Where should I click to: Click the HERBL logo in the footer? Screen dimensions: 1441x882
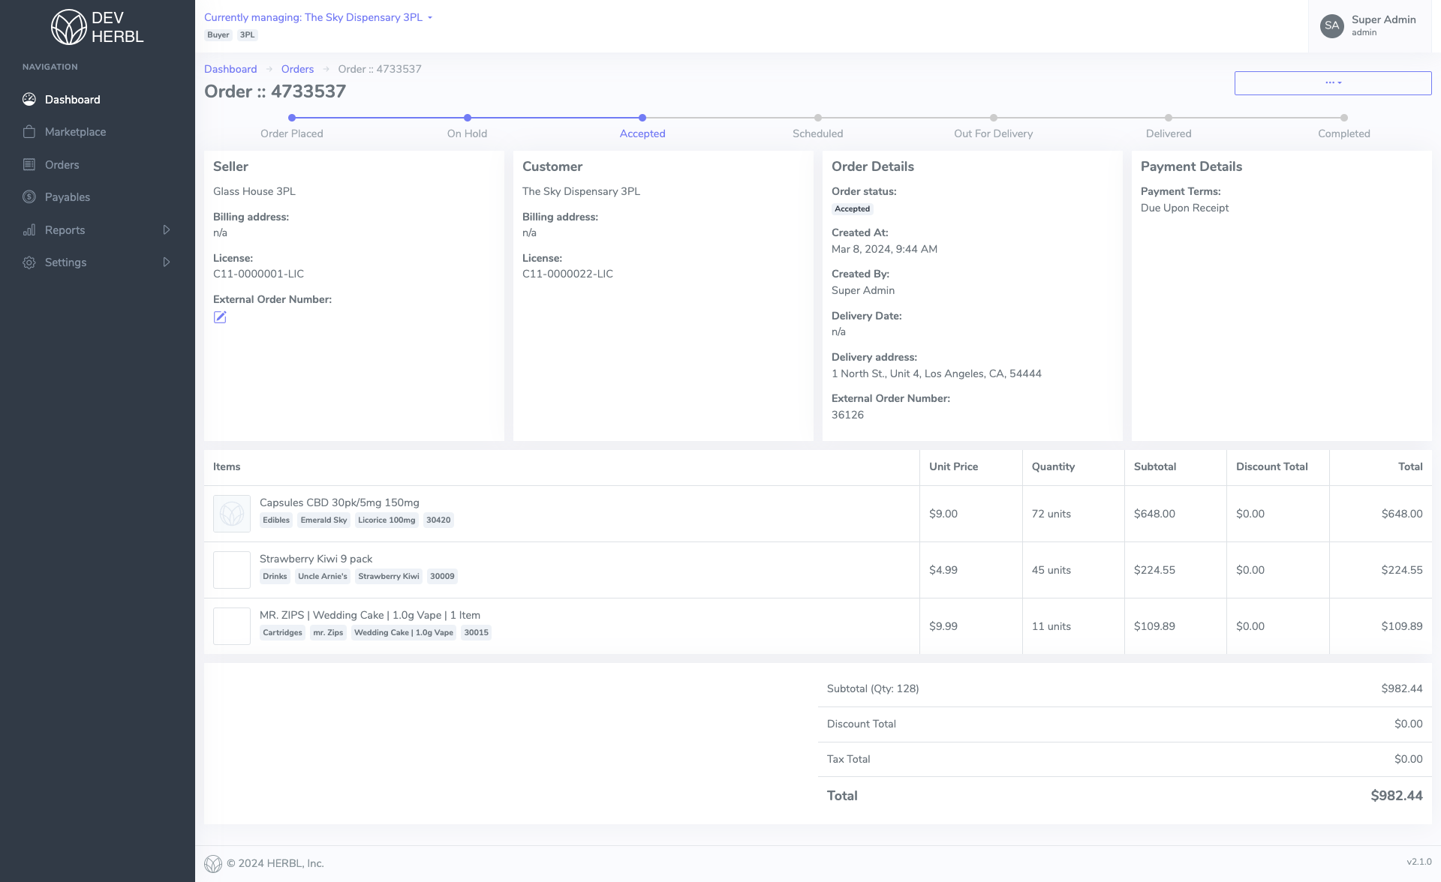coord(213,864)
